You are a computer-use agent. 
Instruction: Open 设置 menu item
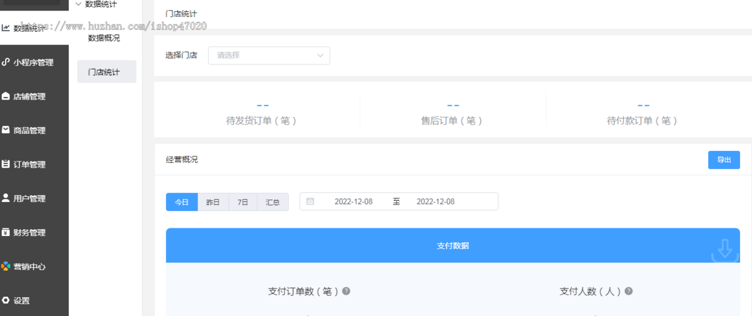(x=34, y=300)
